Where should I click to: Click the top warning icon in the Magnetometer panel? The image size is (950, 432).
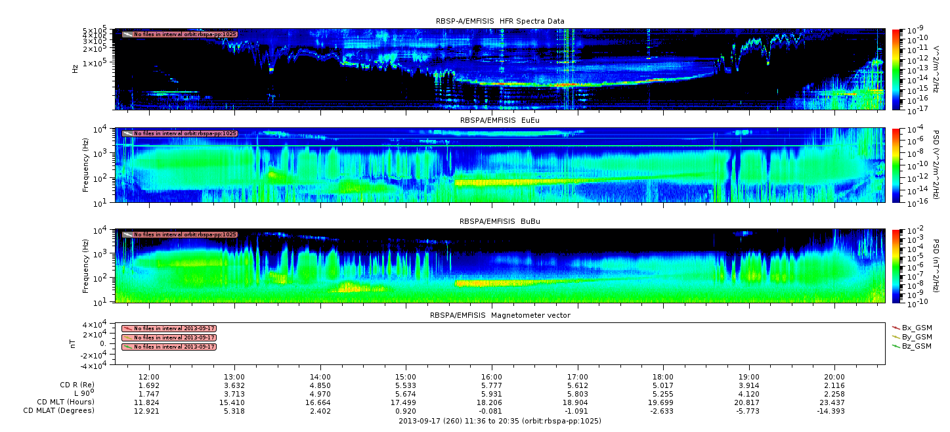tap(127, 328)
